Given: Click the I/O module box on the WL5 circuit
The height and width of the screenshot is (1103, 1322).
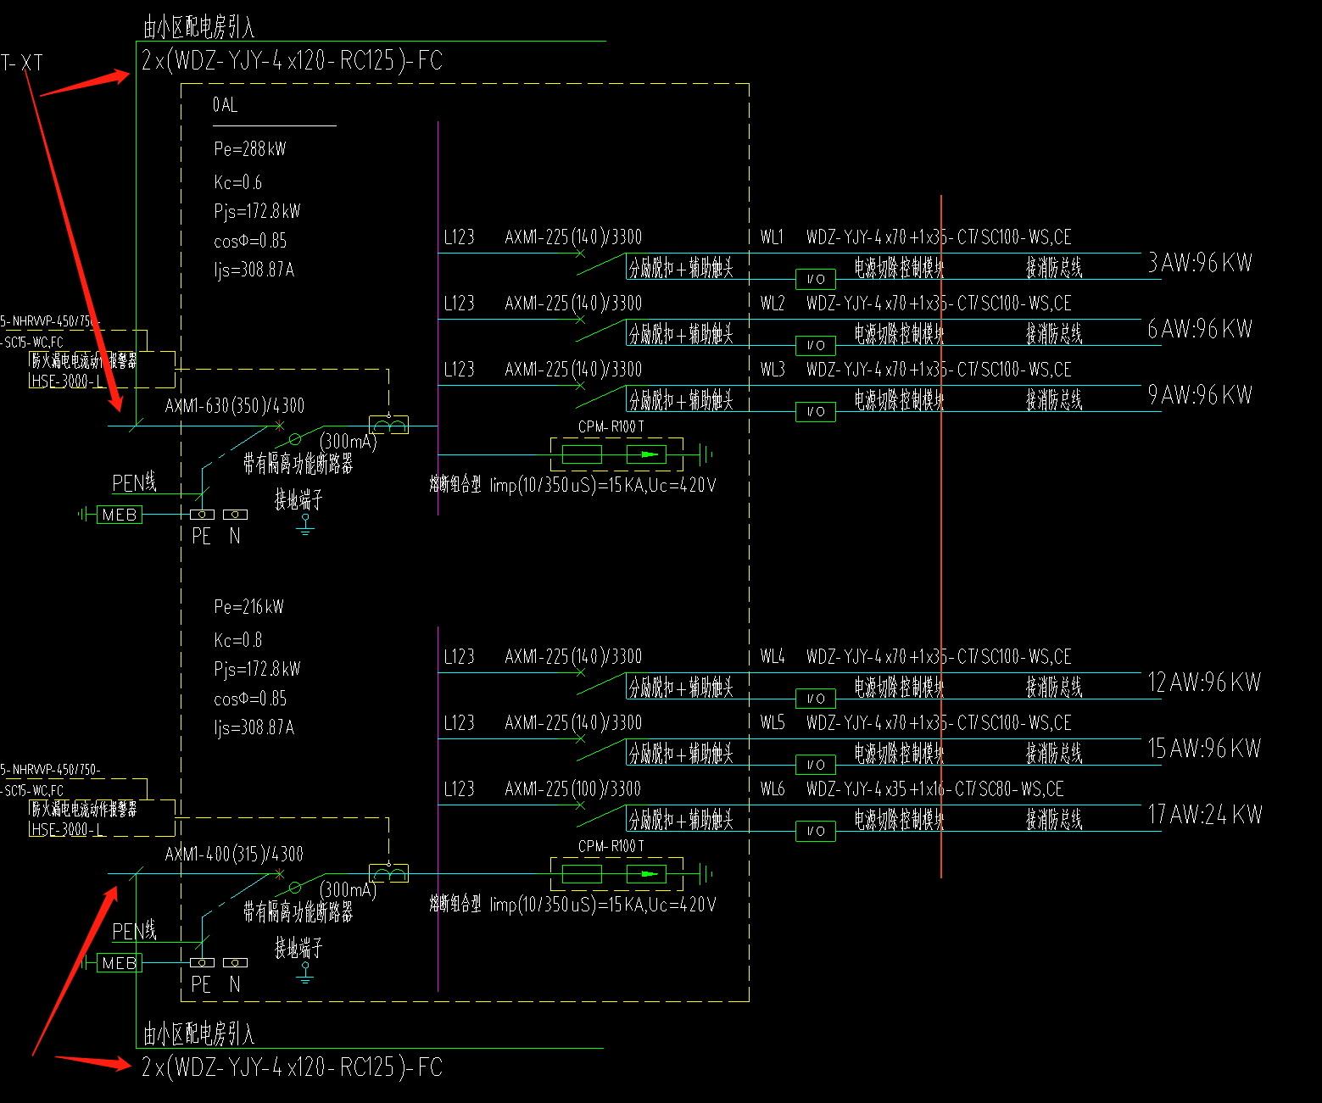Looking at the screenshot, I should coord(816,765).
